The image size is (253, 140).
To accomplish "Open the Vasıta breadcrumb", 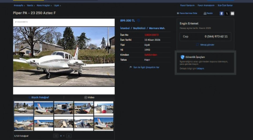I will pyautogui.click(x=30, y=5).
